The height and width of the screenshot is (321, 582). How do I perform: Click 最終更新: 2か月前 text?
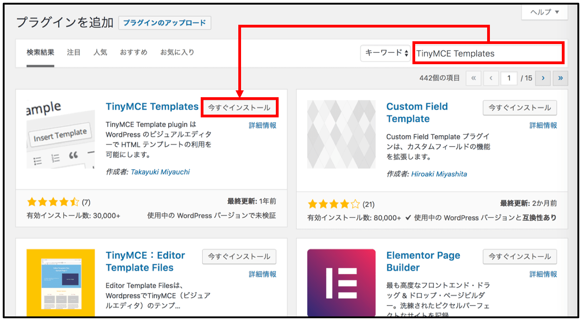click(528, 203)
